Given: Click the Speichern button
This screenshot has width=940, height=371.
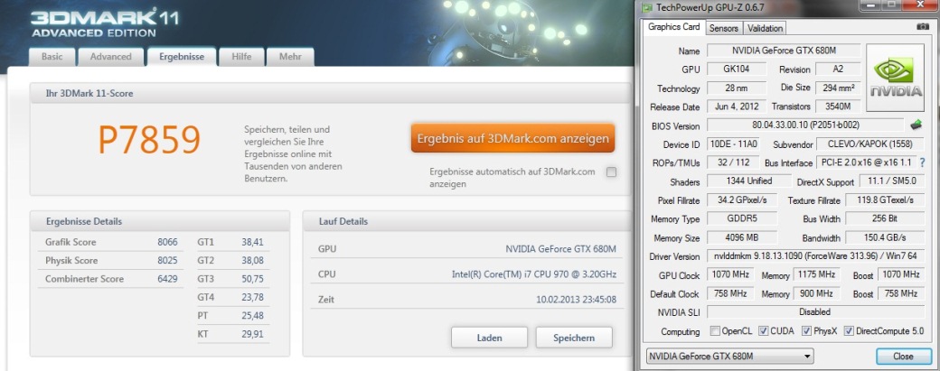Looking at the screenshot, I should click(x=574, y=338).
